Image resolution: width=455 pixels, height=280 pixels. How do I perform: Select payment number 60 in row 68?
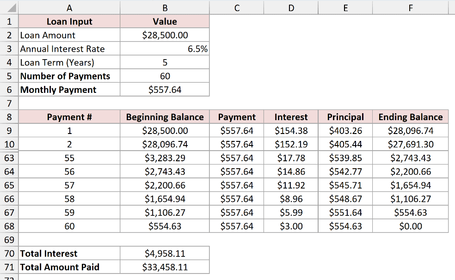[x=69, y=226]
